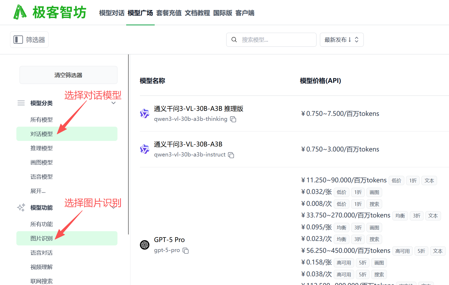This screenshot has width=449, height=285.
Task: Click the 模型功能 sparkle icon
Action: tap(21, 208)
